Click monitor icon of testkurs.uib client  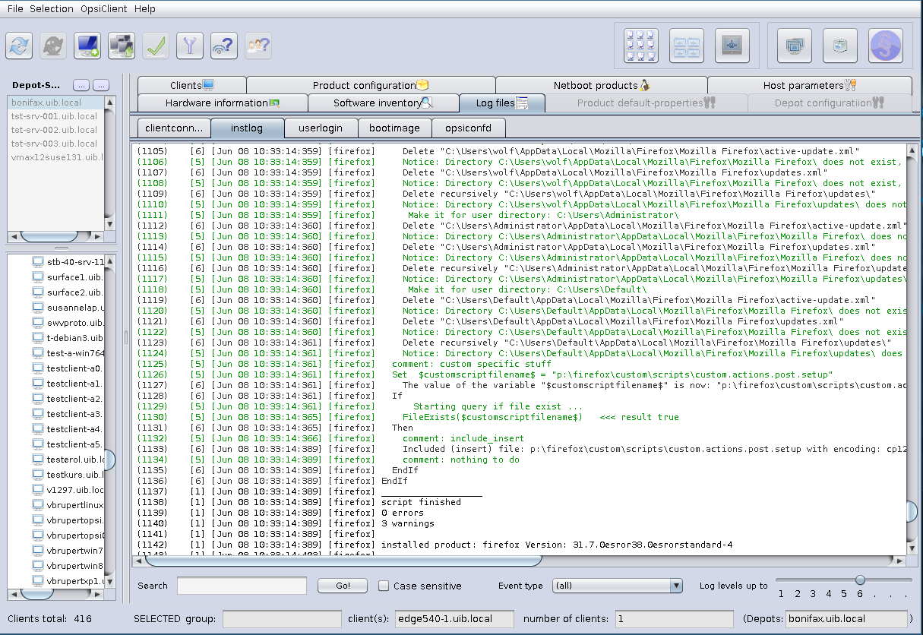tap(38, 475)
